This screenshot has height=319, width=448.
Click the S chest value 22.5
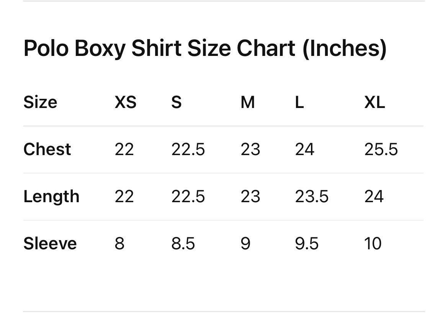[x=188, y=149]
